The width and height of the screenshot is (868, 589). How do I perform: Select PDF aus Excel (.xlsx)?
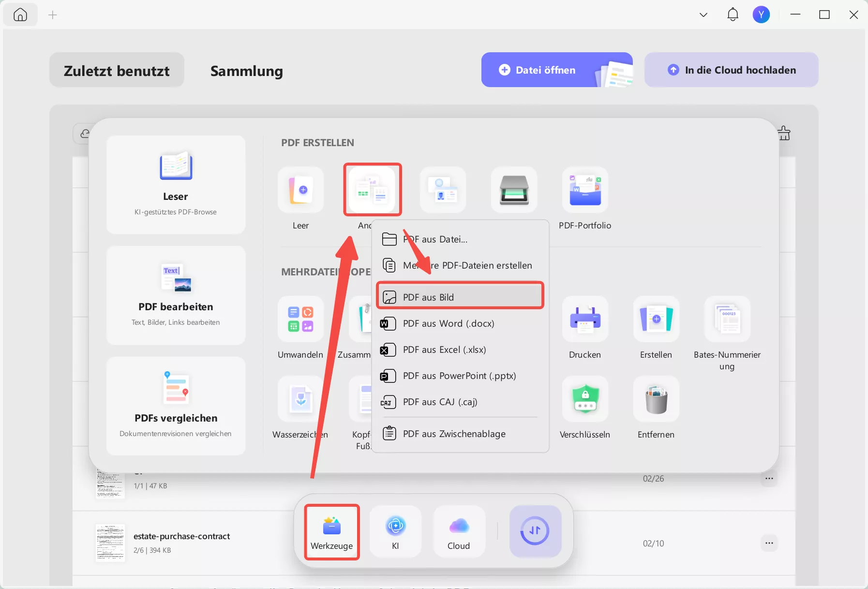pyautogui.click(x=460, y=349)
